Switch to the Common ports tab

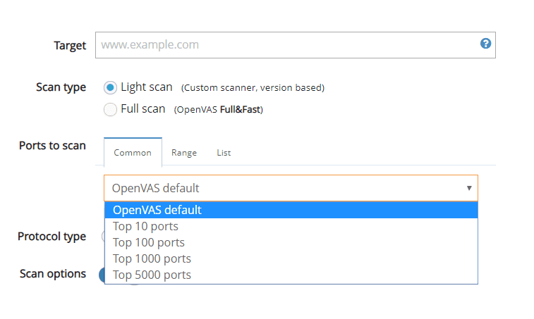[133, 152]
